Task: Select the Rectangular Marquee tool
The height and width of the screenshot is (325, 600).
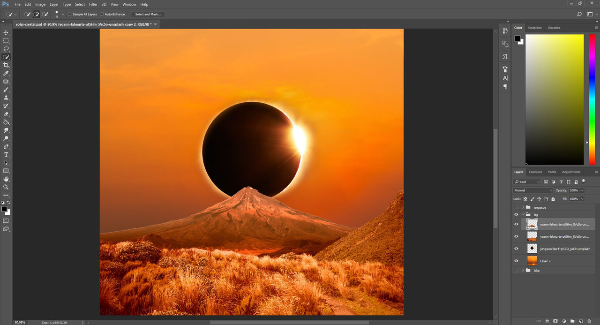Action: 6,41
